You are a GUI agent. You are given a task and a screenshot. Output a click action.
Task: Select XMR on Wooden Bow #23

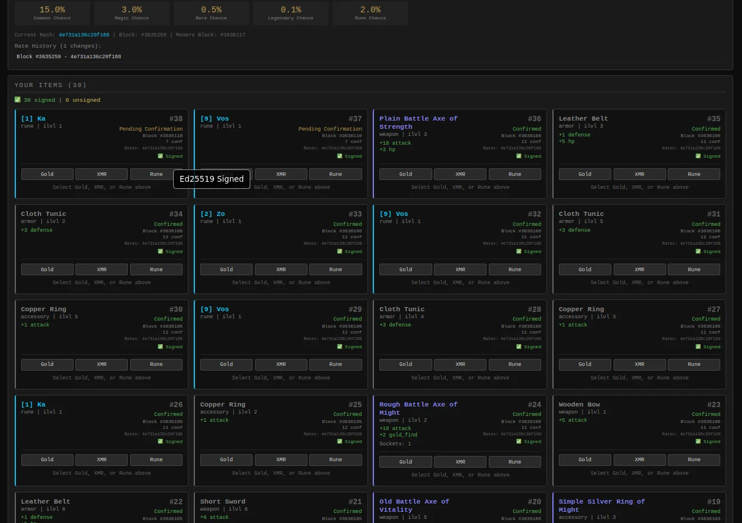tap(640, 460)
